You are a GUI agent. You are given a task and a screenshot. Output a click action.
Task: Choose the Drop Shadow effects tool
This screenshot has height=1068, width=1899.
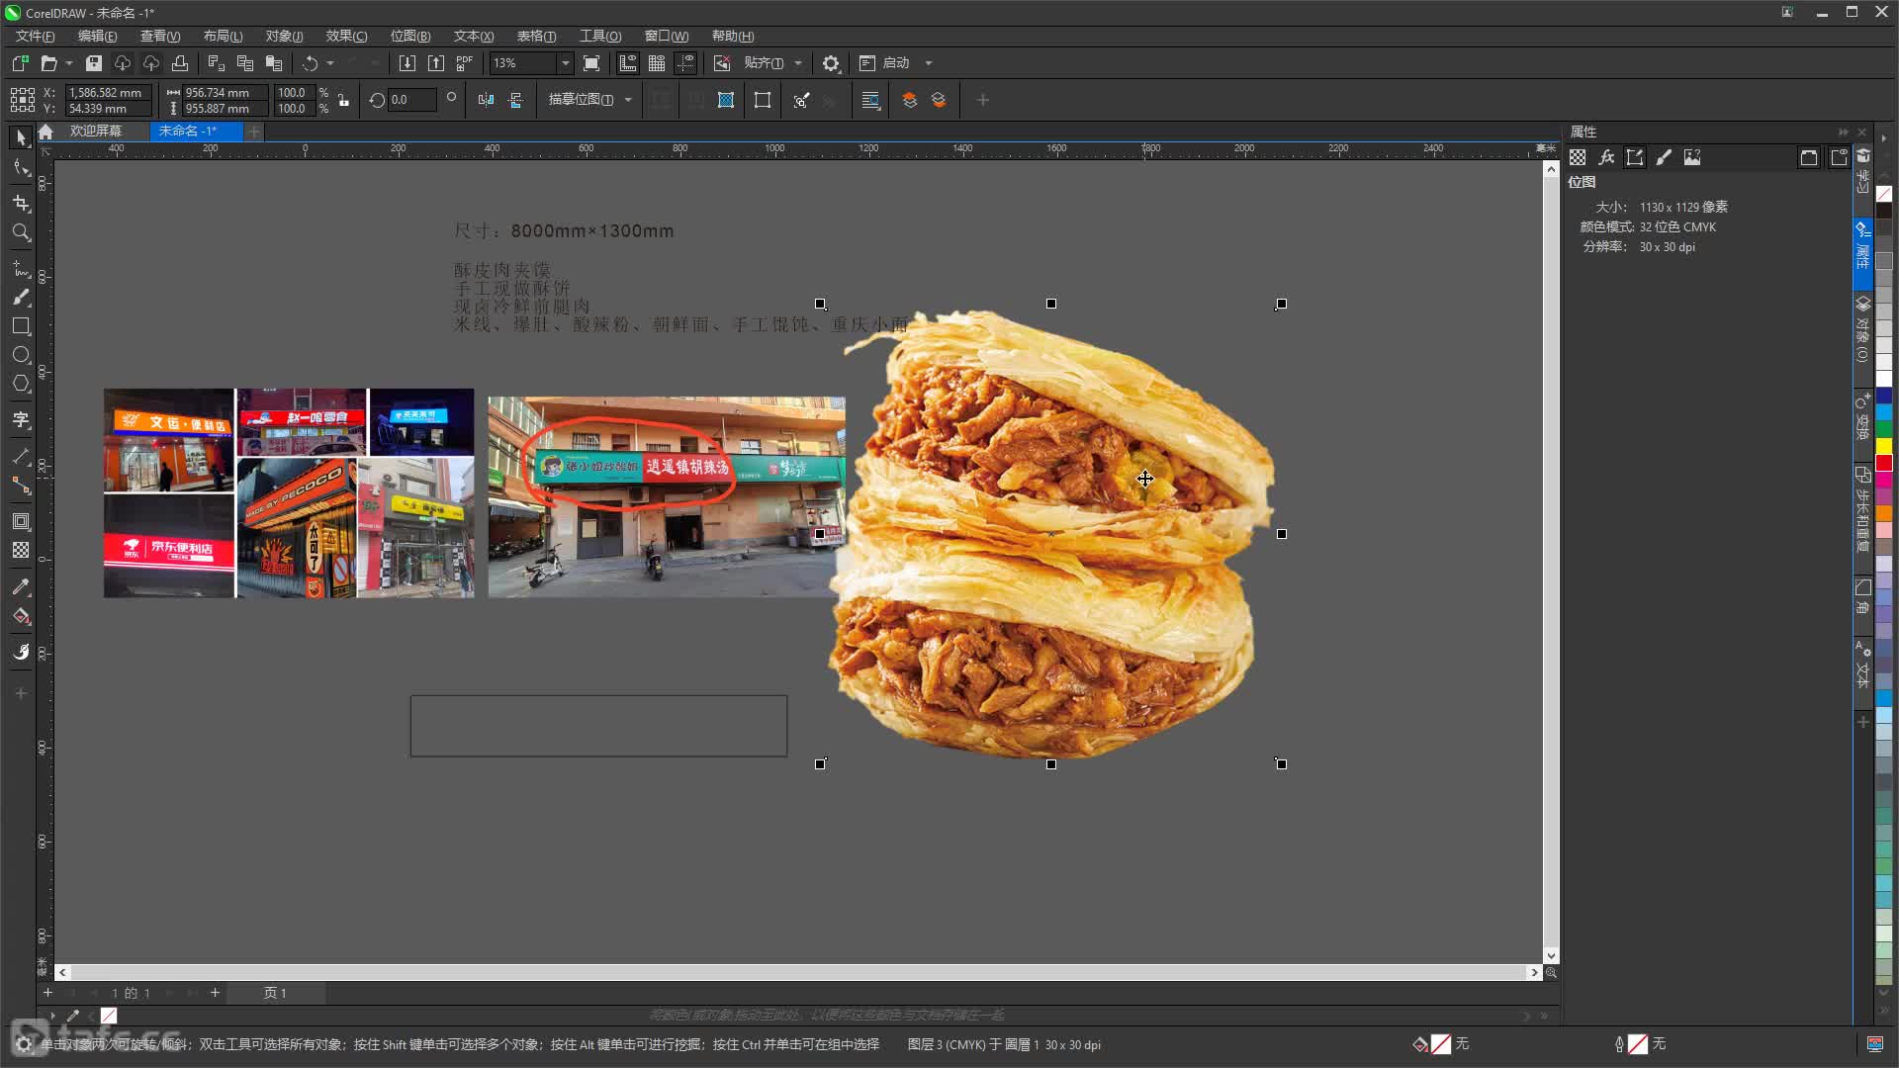[21, 521]
